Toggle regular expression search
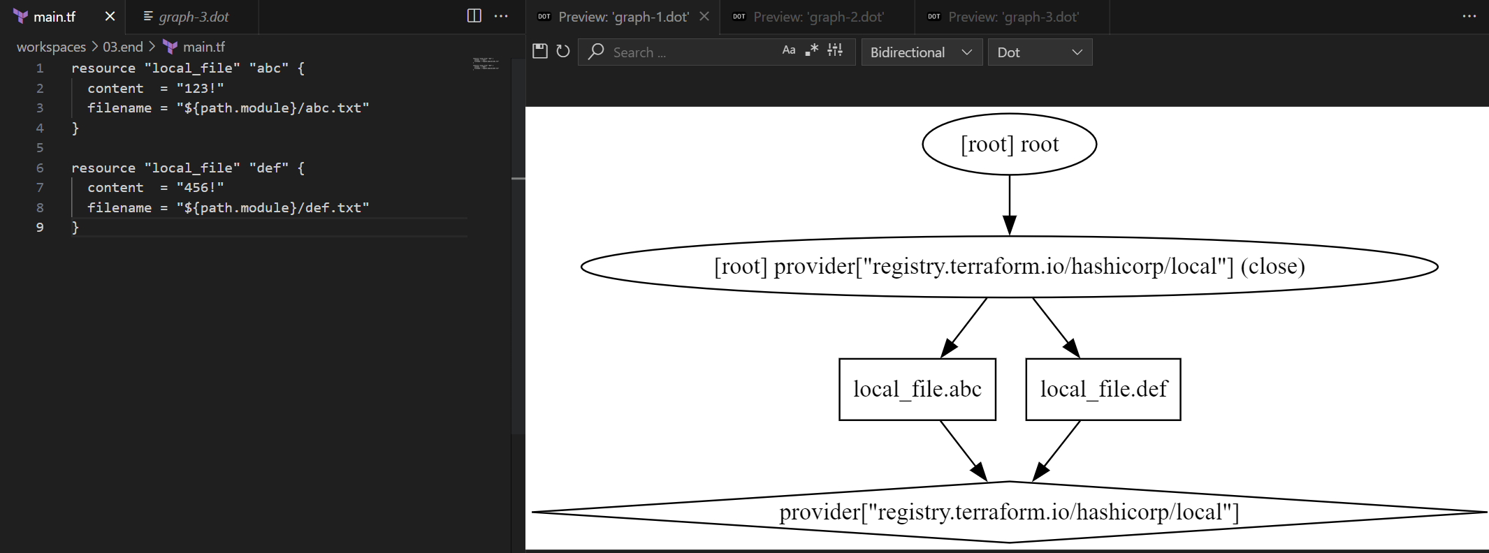Image resolution: width=1489 pixels, height=553 pixels. click(812, 50)
